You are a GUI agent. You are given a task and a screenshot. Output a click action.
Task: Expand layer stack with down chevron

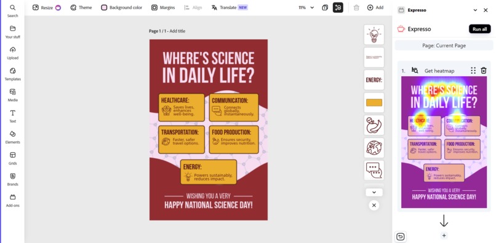point(374,192)
